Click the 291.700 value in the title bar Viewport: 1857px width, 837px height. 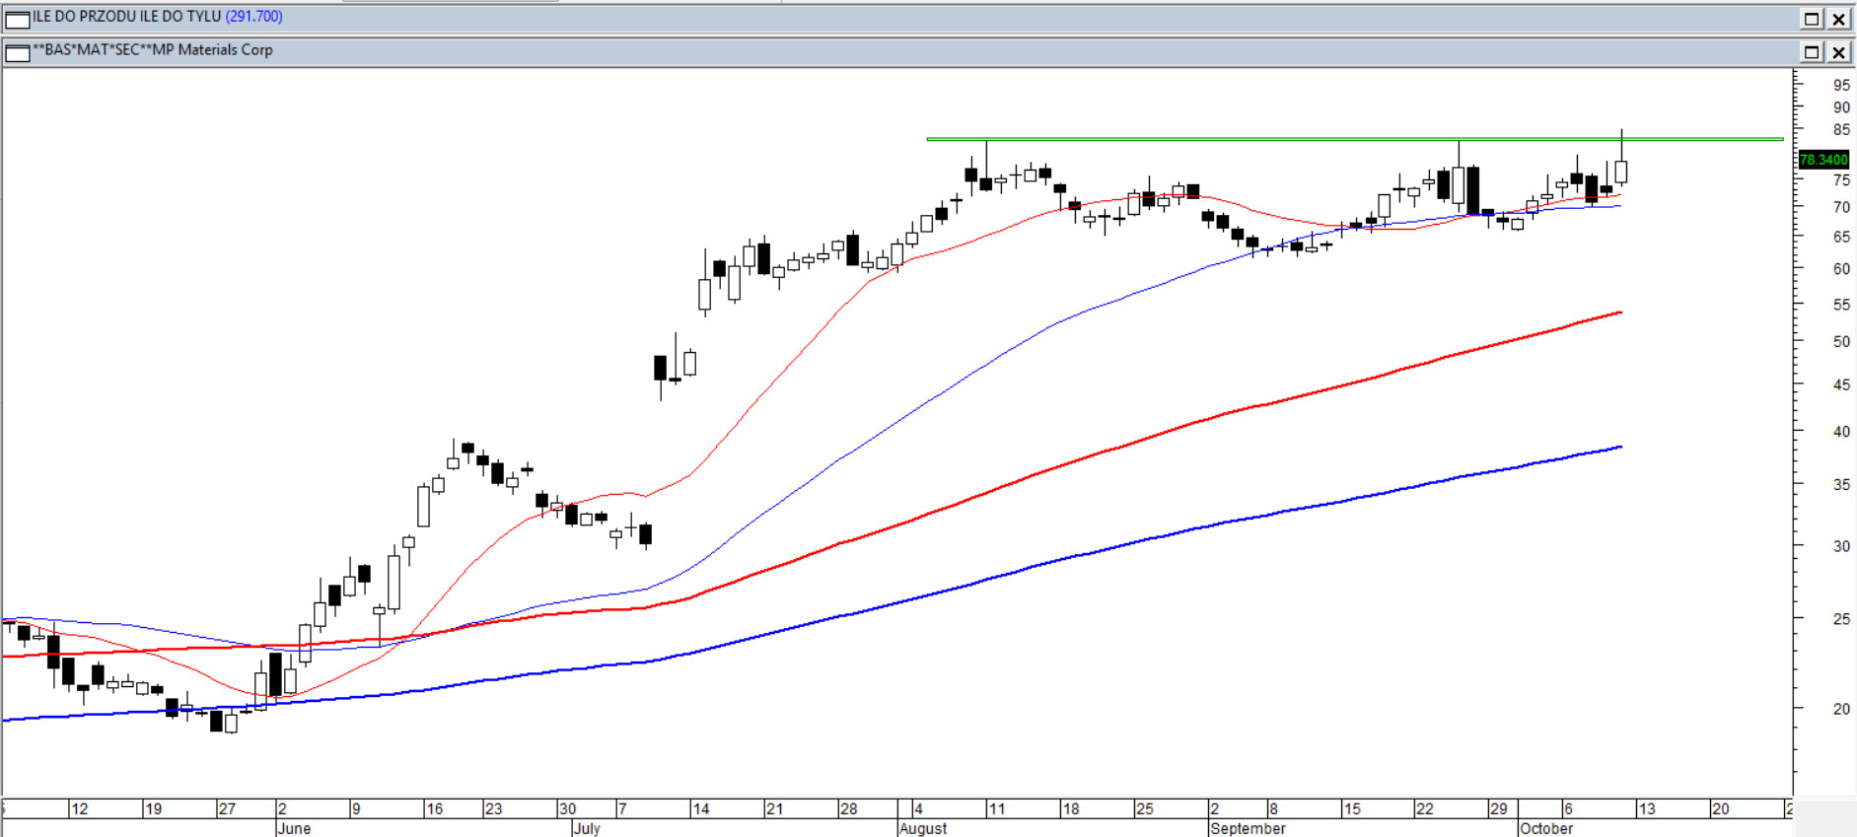click(x=254, y=17)
